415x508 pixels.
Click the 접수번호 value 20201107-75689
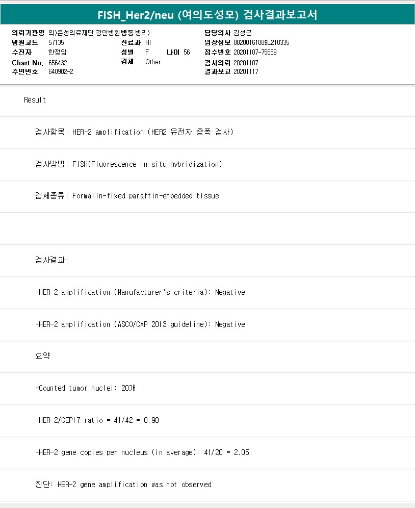click(x=255, y=53)
